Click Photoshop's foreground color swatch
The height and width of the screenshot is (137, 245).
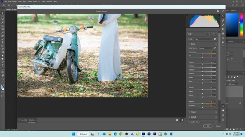2,88
